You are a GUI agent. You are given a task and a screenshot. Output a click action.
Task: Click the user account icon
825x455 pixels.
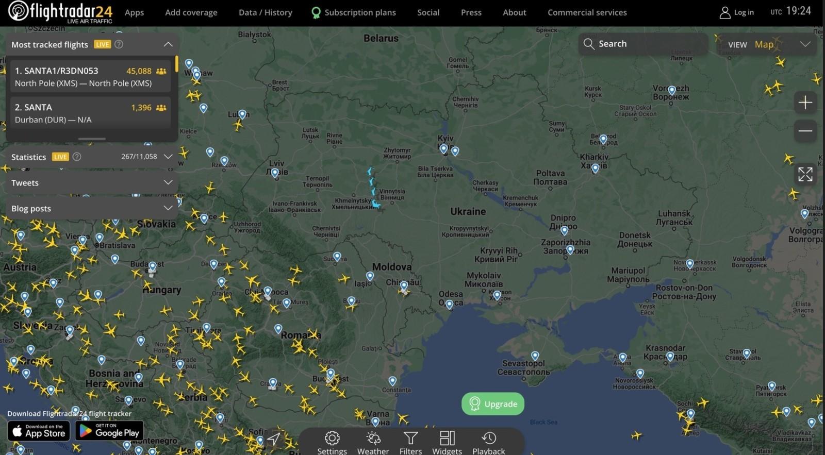724,12
